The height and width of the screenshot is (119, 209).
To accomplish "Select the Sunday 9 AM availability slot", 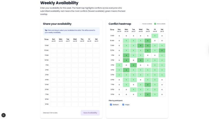I will coord(53,45).
